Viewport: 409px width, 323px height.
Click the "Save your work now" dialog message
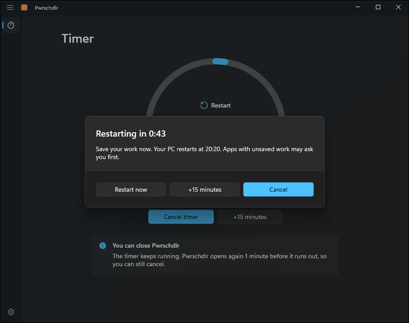coord(204,153)
